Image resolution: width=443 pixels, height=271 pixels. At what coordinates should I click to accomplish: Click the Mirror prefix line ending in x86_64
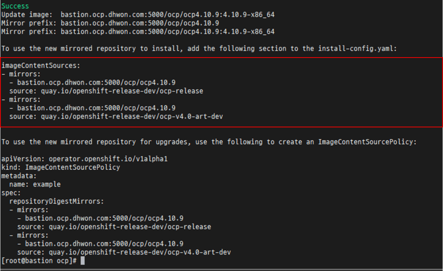[138, 32]
